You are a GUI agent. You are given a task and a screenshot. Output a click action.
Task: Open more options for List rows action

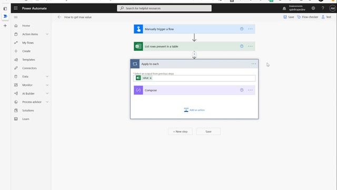point(251,46)
